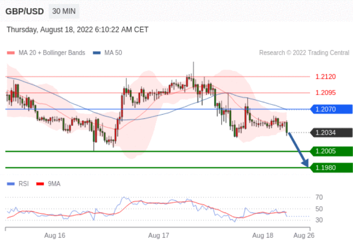Click the Aug 16 date axis label
353x244 pixels.
point(55,236)
